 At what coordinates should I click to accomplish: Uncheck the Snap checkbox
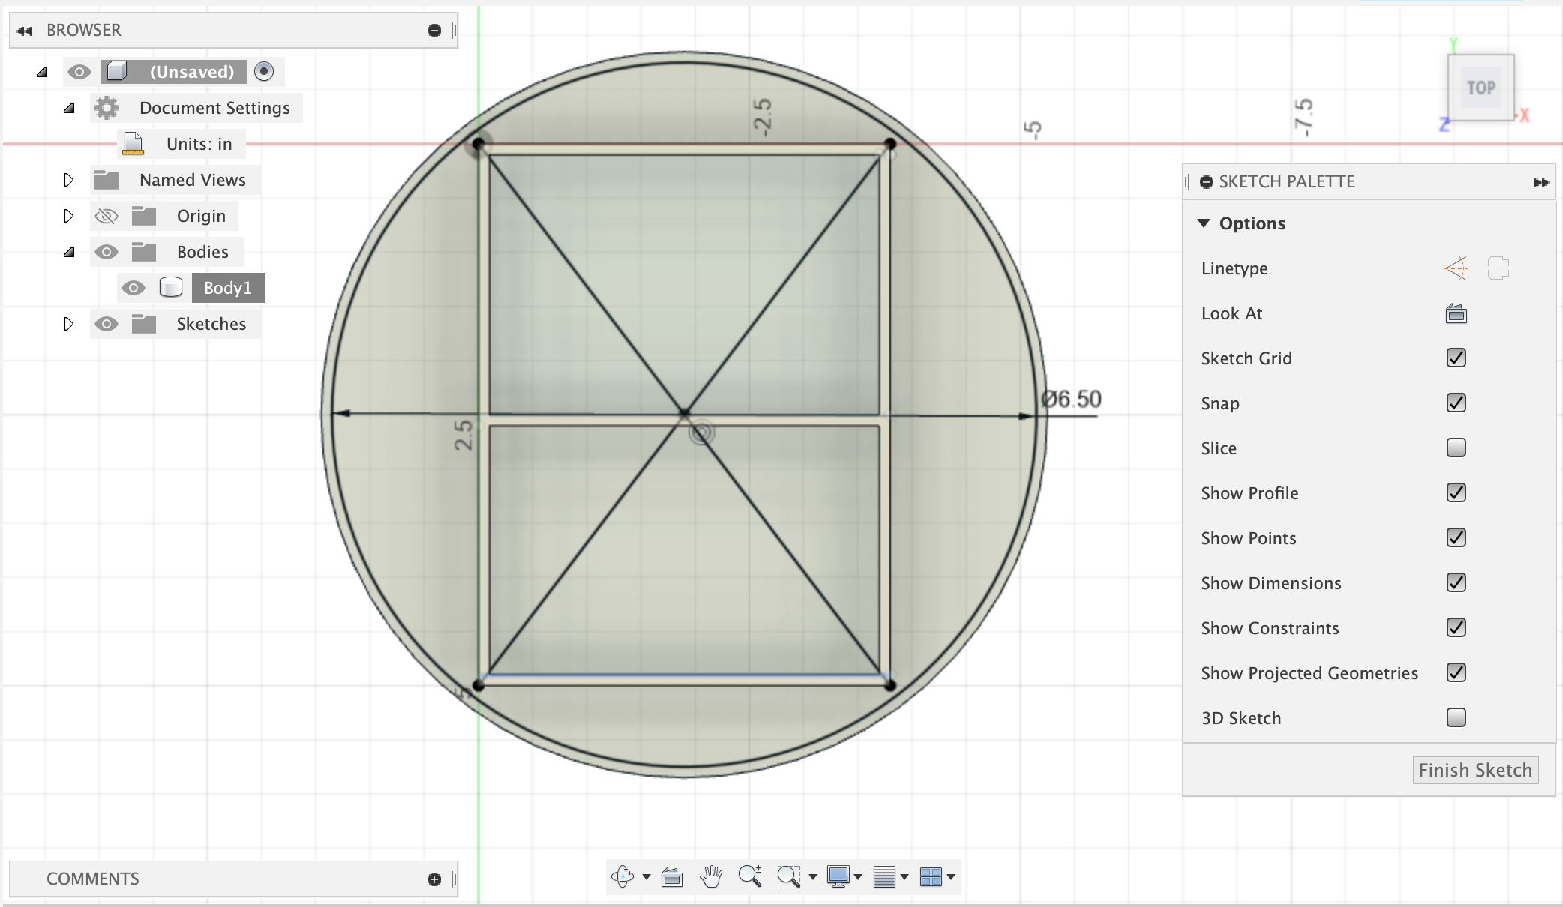[1456, 403]
